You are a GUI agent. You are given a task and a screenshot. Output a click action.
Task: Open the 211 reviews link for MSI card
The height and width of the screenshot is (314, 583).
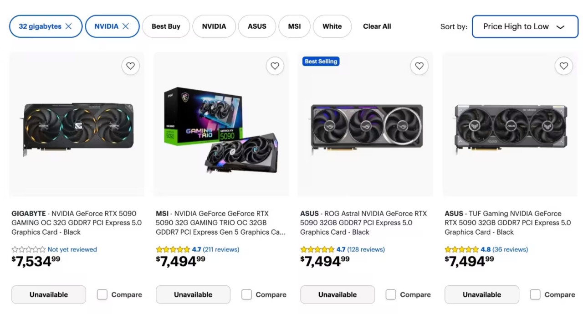221,249
